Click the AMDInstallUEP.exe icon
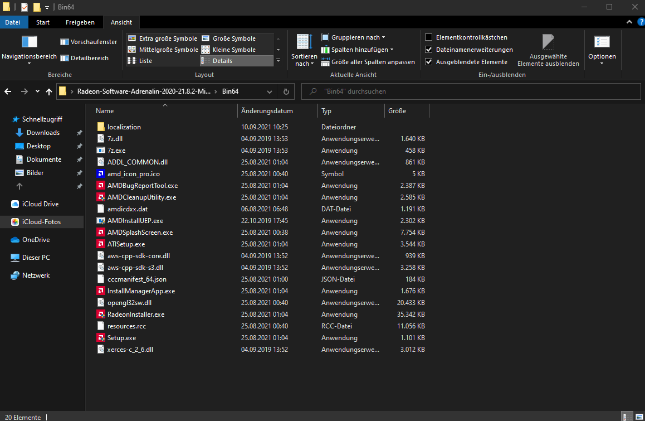Image resolution: width=645 pixels, height=421 pixels. point(101,221)
